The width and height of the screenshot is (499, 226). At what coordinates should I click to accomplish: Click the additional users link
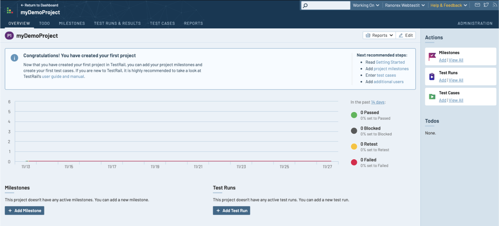click(x=389, y=82)
